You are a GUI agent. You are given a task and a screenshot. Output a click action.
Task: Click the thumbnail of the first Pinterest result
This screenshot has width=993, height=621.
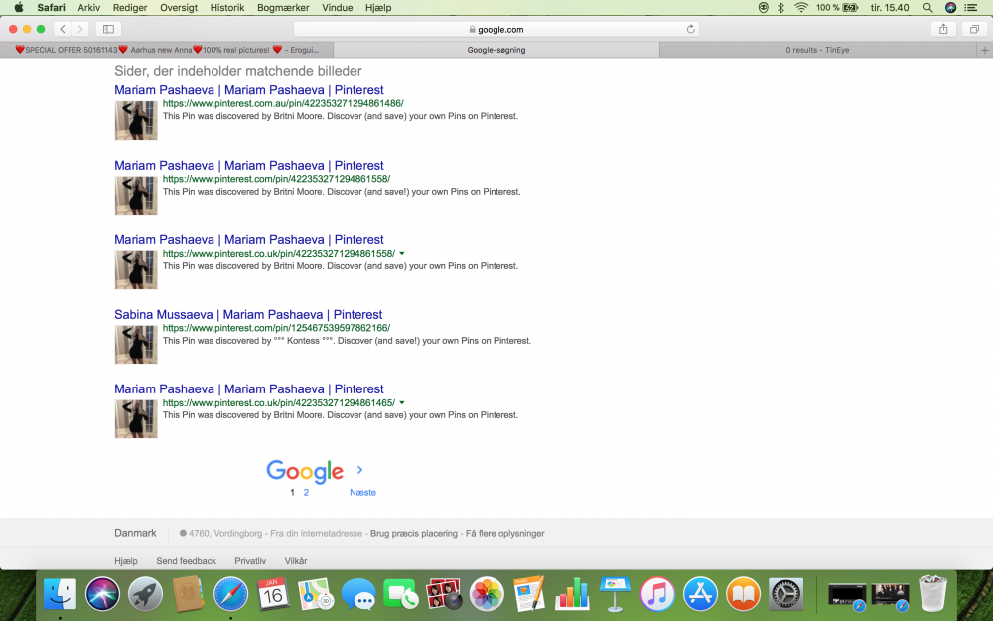tap(136, 121)
